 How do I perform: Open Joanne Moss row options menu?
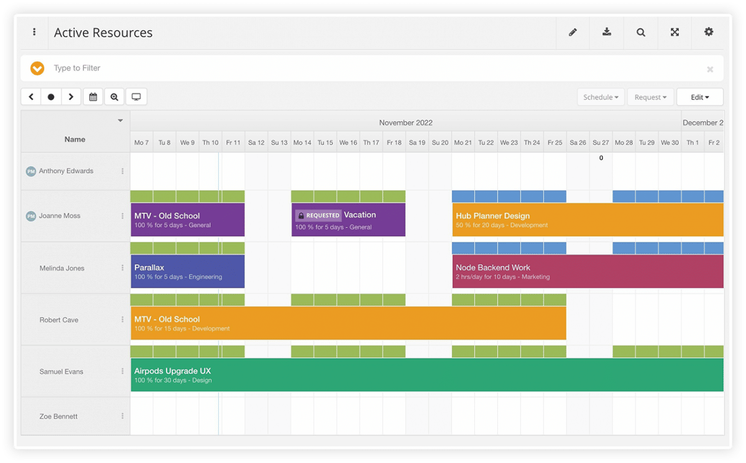(x=122, y=216)
